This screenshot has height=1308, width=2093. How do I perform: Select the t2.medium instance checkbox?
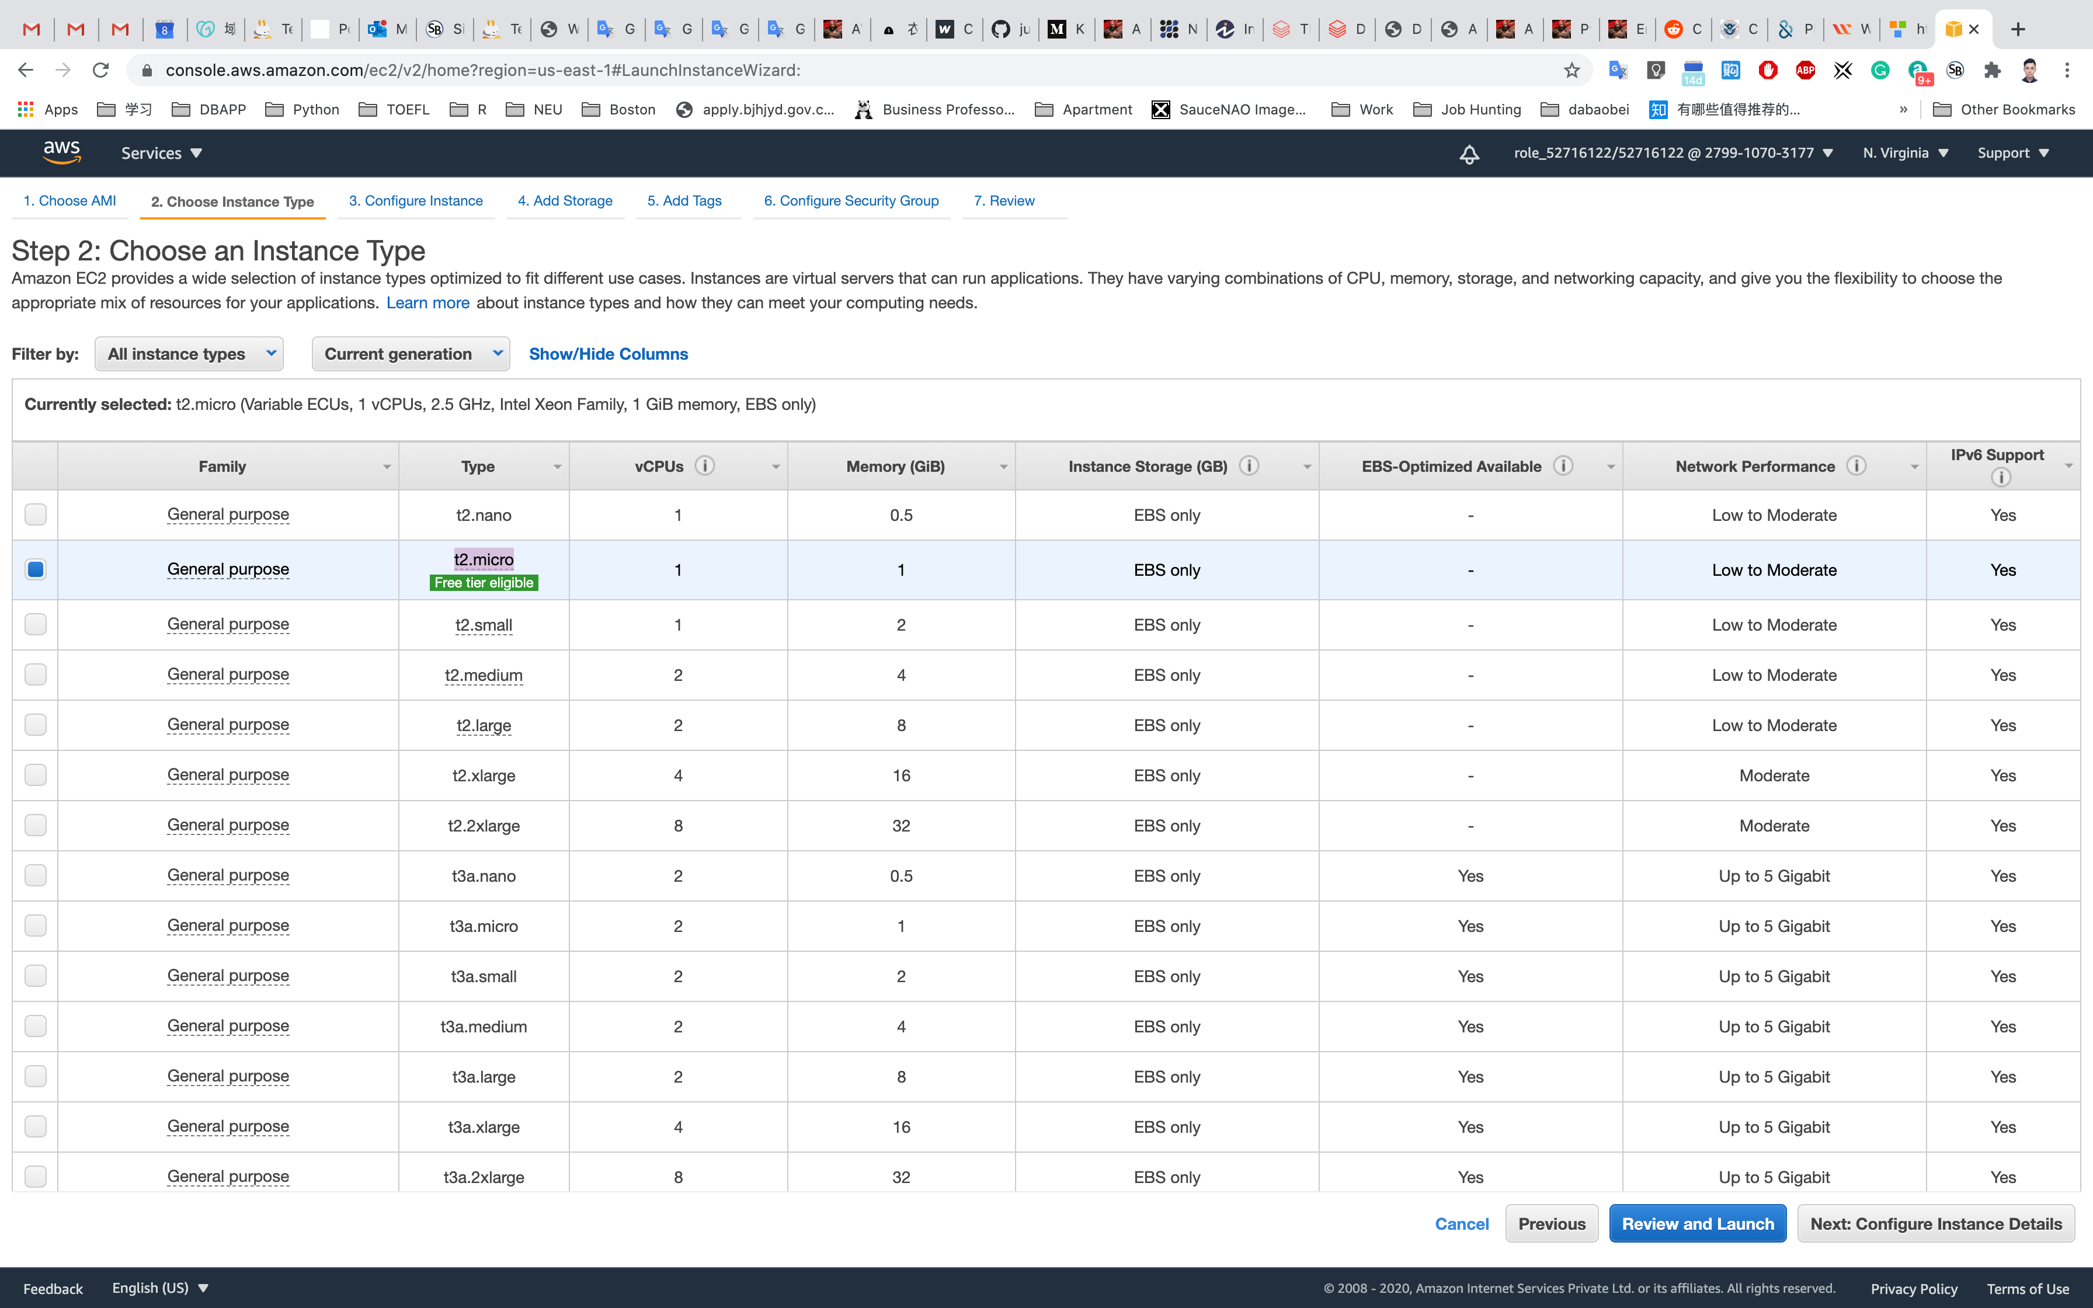click(x=36, y=675)
